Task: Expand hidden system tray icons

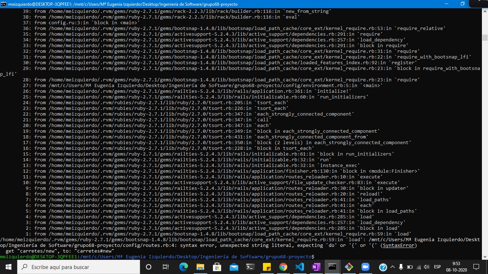Action: 392,267
